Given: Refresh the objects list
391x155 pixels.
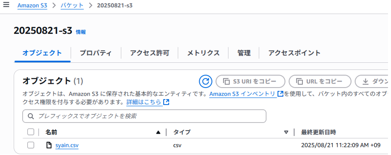Looking at the screenshot, I should (206, 82).
